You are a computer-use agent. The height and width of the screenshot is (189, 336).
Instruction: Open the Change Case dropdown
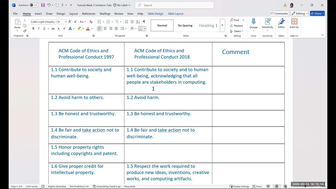click(x=83, y=22)
